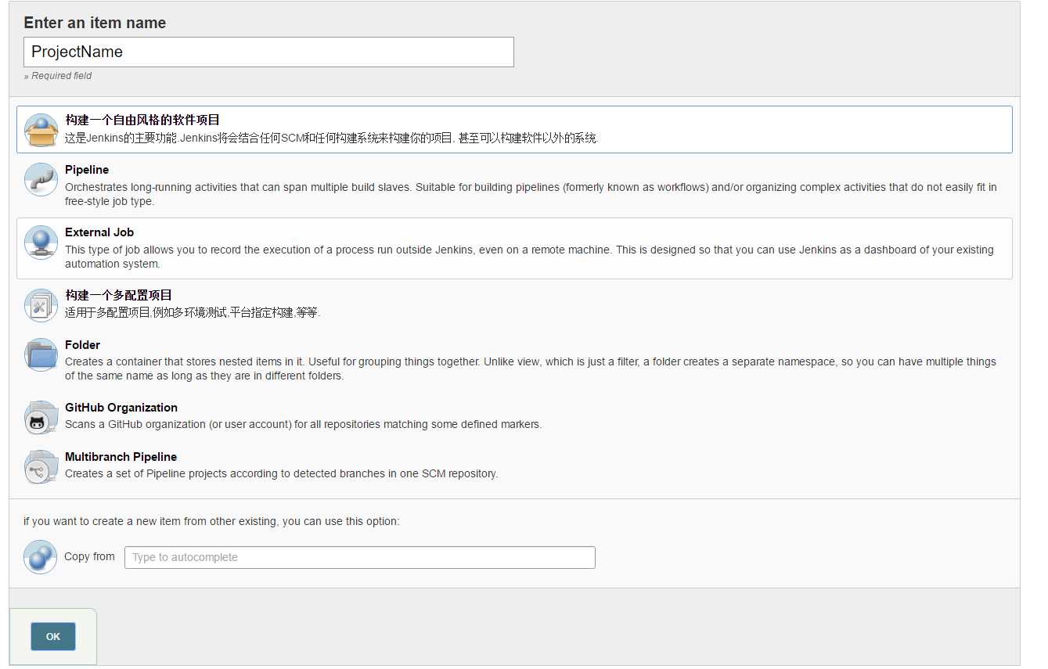1048x669 pixels.
Task: Click the freestyle project Jenkins description
Action: click(x=332, y=138)
